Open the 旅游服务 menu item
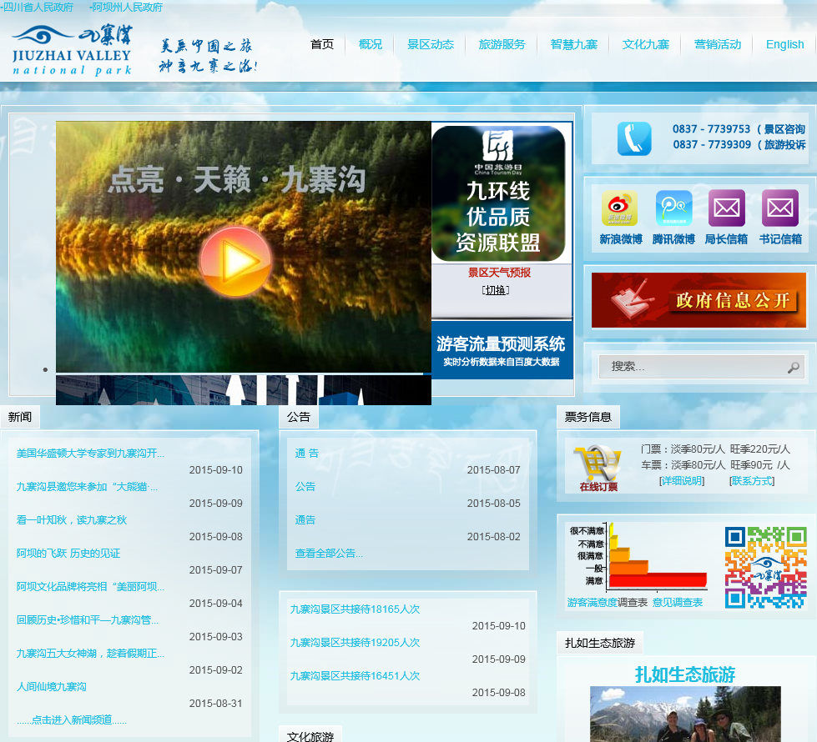 [502, 45]
